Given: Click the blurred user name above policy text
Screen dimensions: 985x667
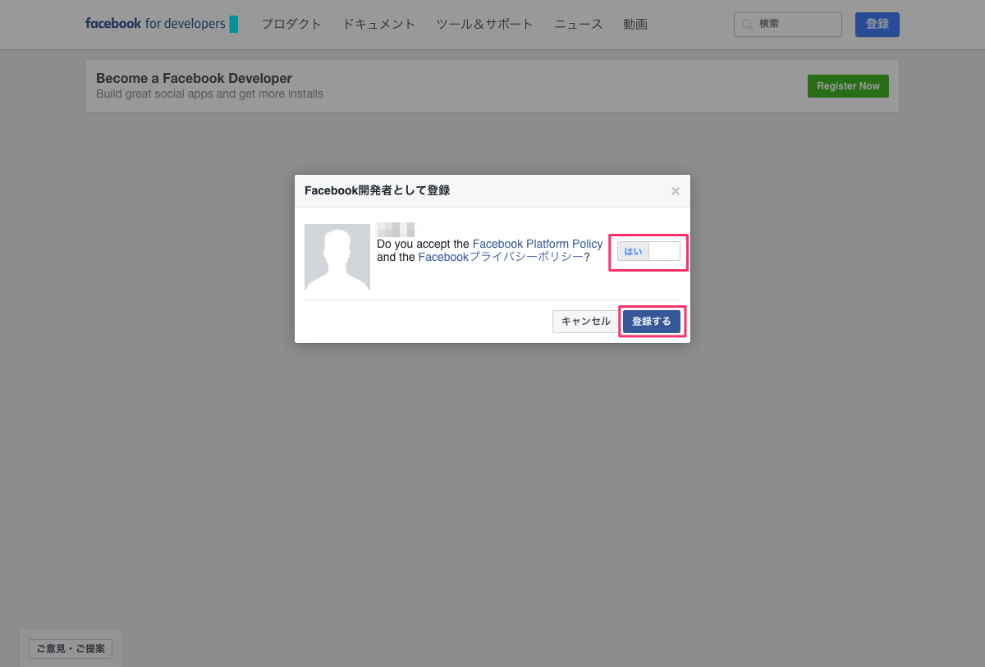Looking at the screenshot, I should pos(395,229).
